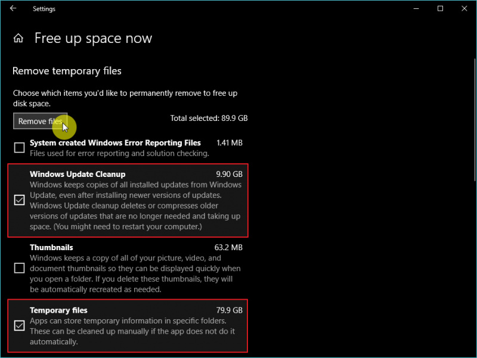
Task: Click the back arrow to leave this page
Action: 13,8
